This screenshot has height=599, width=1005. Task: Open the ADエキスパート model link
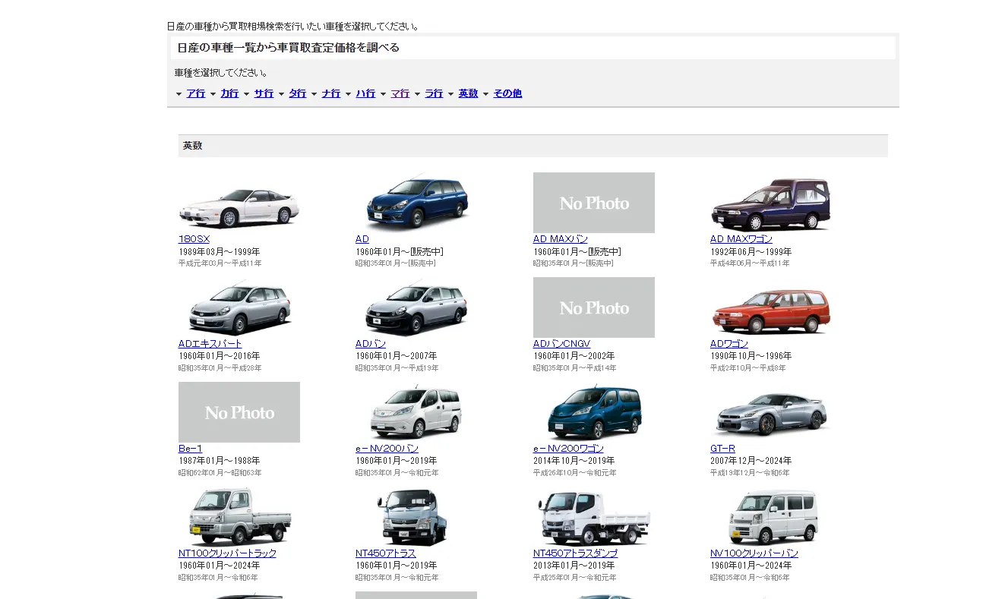click(210, 344)
